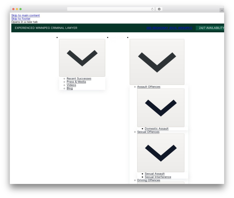The image size is (234, 198).
Task: Click the Skip to main content link
Action: coord(25,15)
